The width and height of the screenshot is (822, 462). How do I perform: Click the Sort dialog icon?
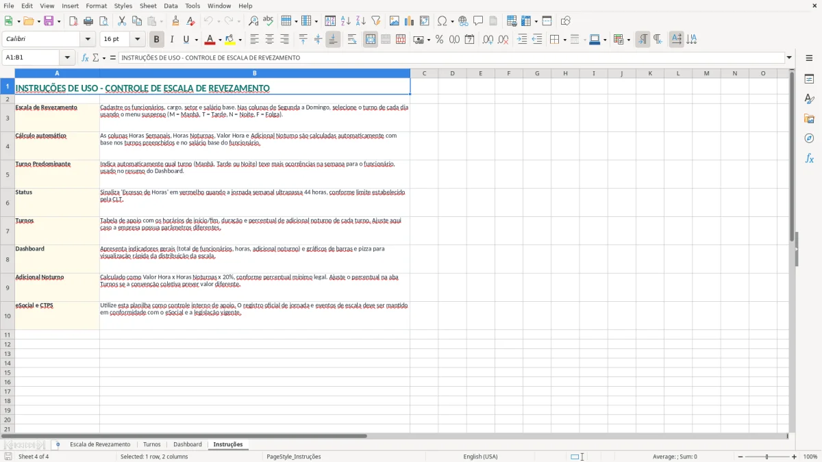330,21
